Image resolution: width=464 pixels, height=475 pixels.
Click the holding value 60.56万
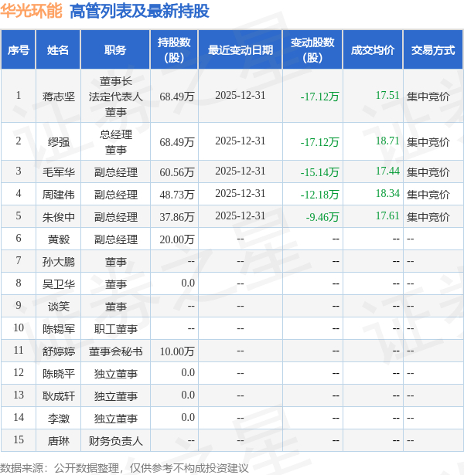[x=177, y=172]
